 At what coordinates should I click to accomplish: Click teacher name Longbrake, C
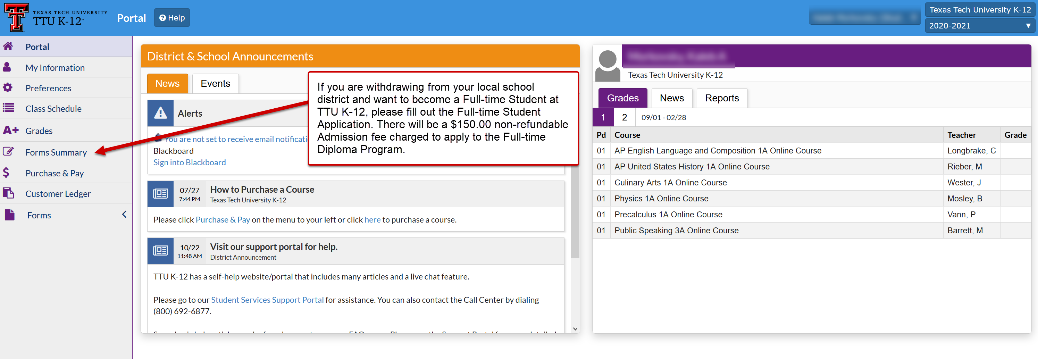click(x=971, y=150)
